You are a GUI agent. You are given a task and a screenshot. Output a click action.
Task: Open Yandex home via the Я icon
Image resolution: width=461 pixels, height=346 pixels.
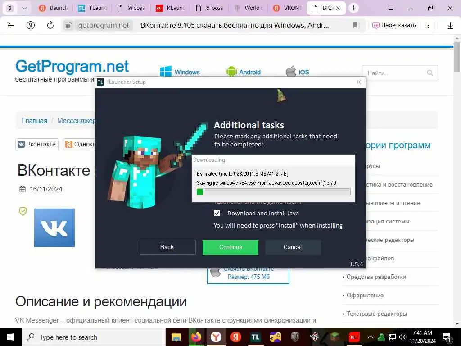[x=31, y=26]
